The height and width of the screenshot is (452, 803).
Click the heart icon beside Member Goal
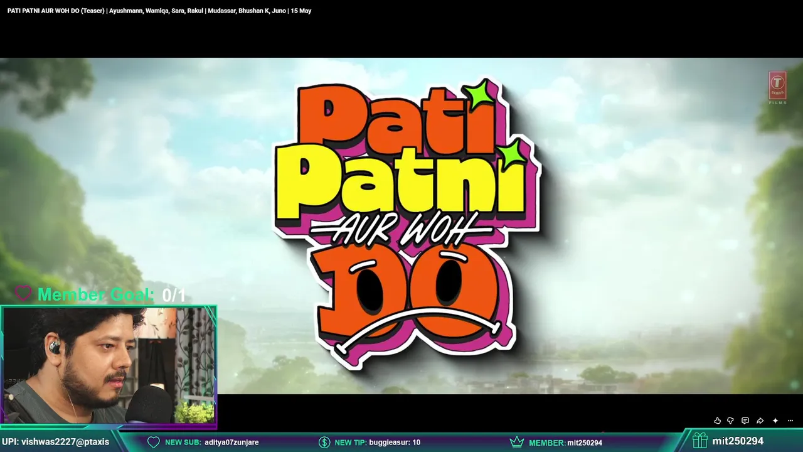23,293
